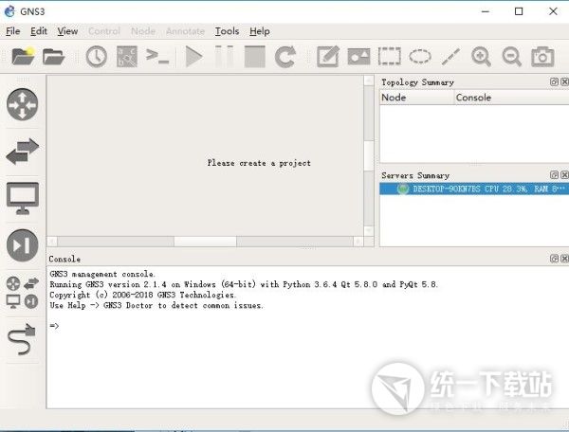The image size is (569, 432).
Task: Click the Node column header
Action: [417, 98]
